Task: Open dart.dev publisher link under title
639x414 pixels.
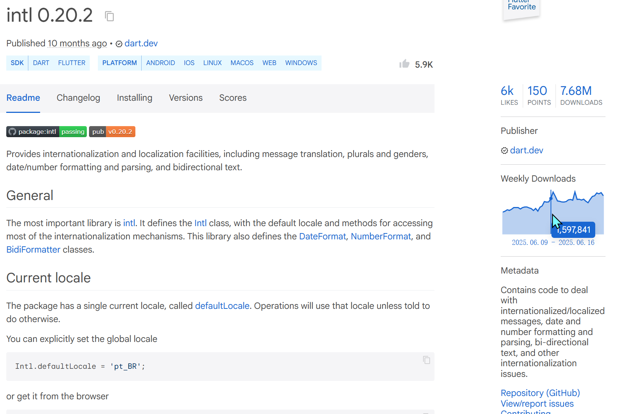Action: coord(141,43)
